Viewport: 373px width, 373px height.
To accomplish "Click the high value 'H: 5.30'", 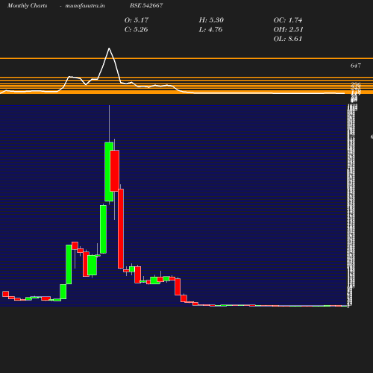I will (211, 20).
